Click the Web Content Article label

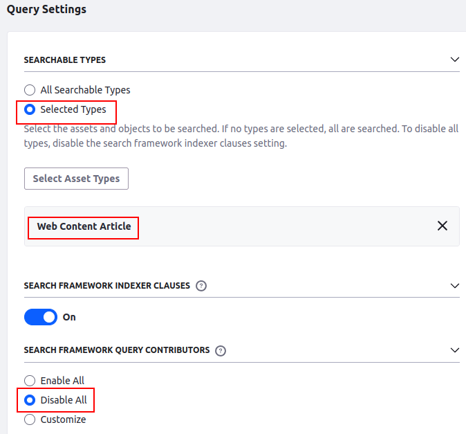click(84, 226)
